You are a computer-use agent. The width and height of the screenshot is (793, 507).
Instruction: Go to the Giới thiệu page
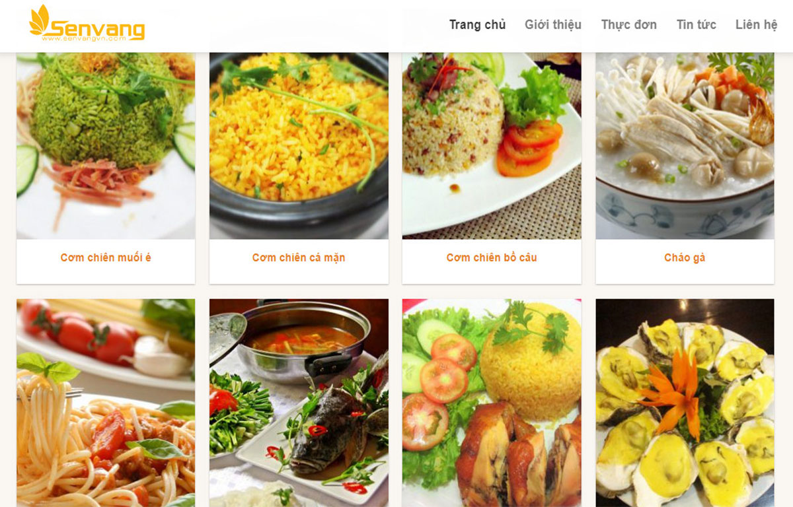(553, 25)
